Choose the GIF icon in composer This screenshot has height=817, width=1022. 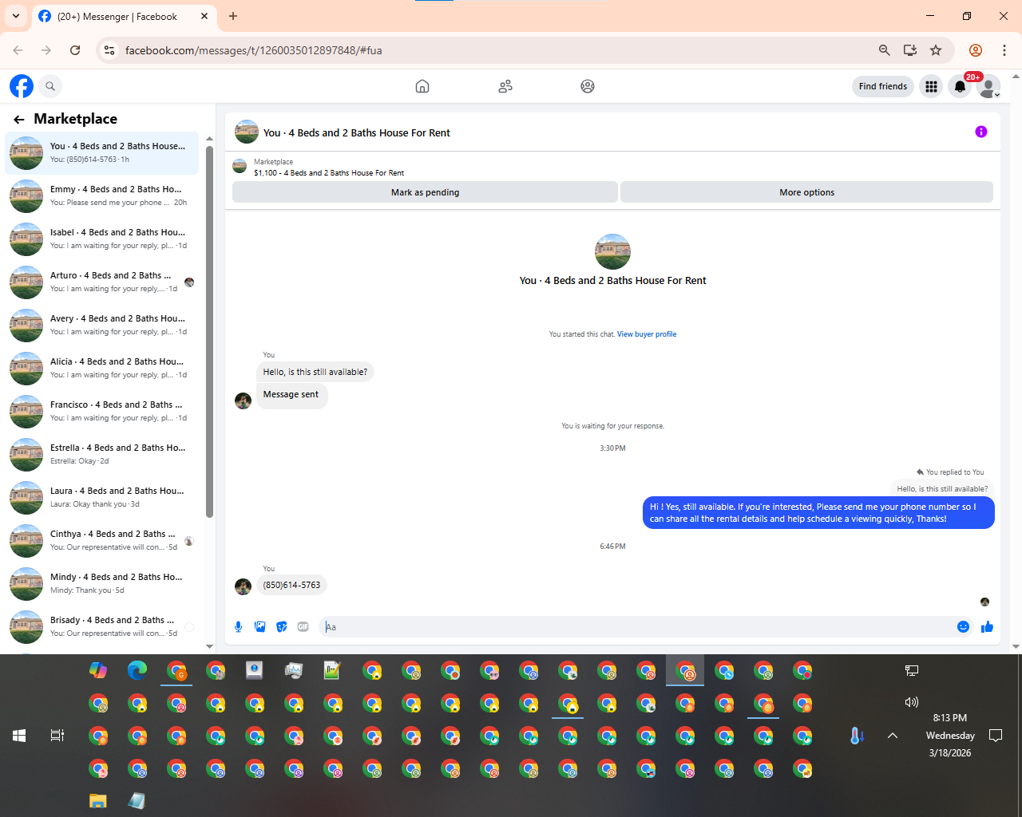(x=303, y=627)
